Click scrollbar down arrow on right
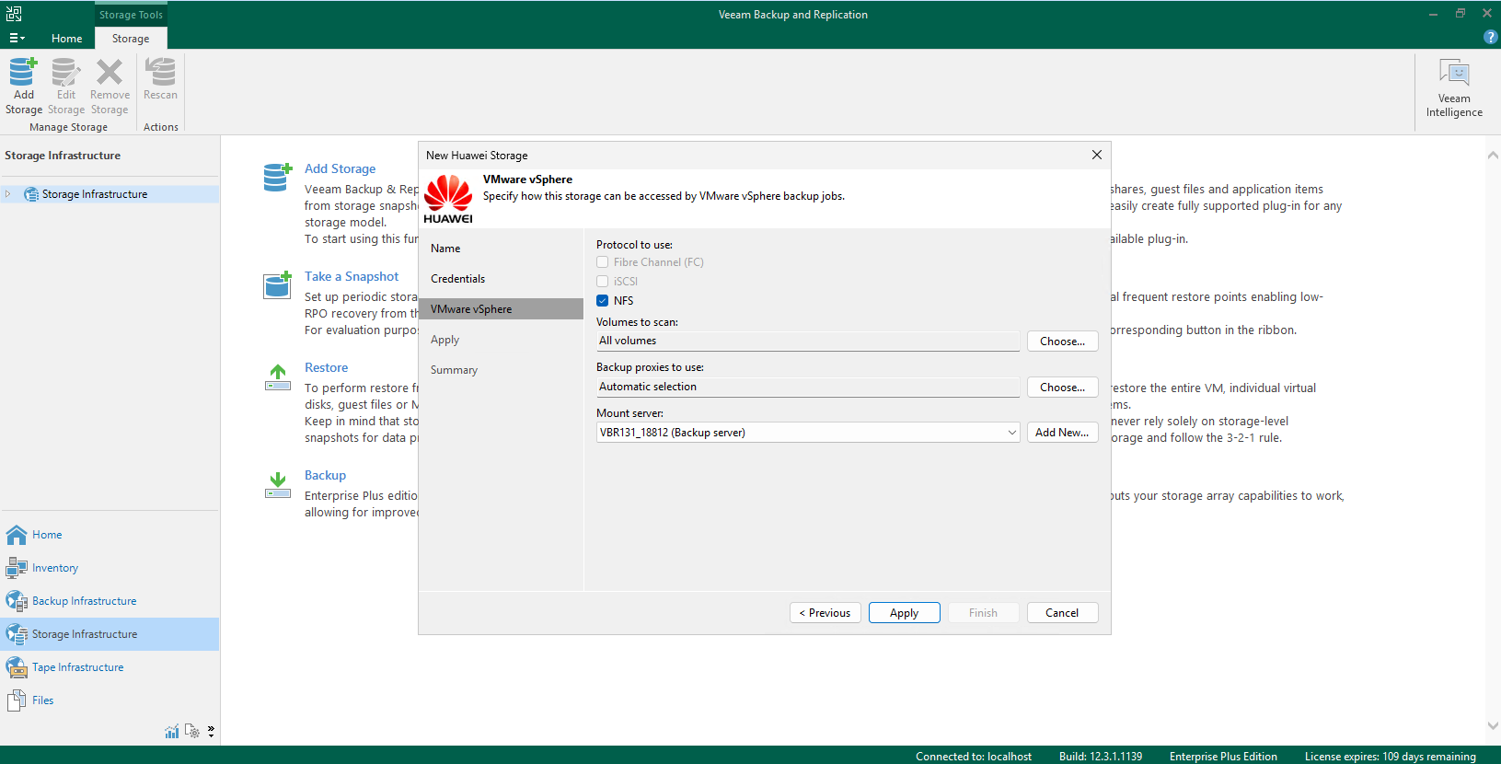Screen dimensions: 1501x764 [x=1493, y=725]
